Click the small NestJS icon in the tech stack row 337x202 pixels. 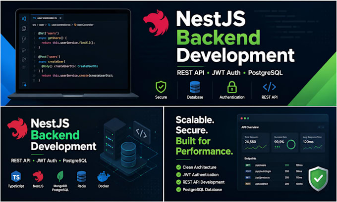pos(38,176)
